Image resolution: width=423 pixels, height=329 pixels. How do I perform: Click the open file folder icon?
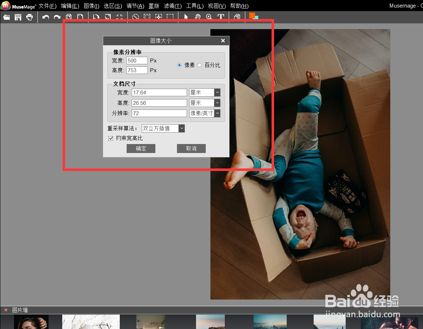point(6,17)
